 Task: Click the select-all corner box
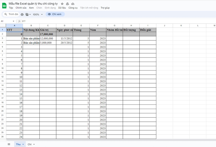tap(3, 26)
